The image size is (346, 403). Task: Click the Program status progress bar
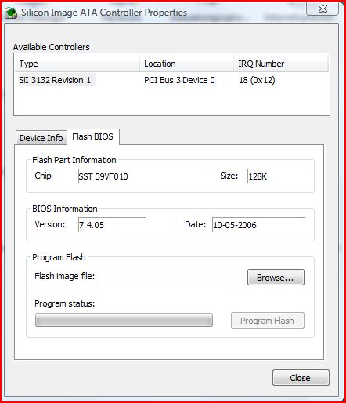(x=124, y=320)
